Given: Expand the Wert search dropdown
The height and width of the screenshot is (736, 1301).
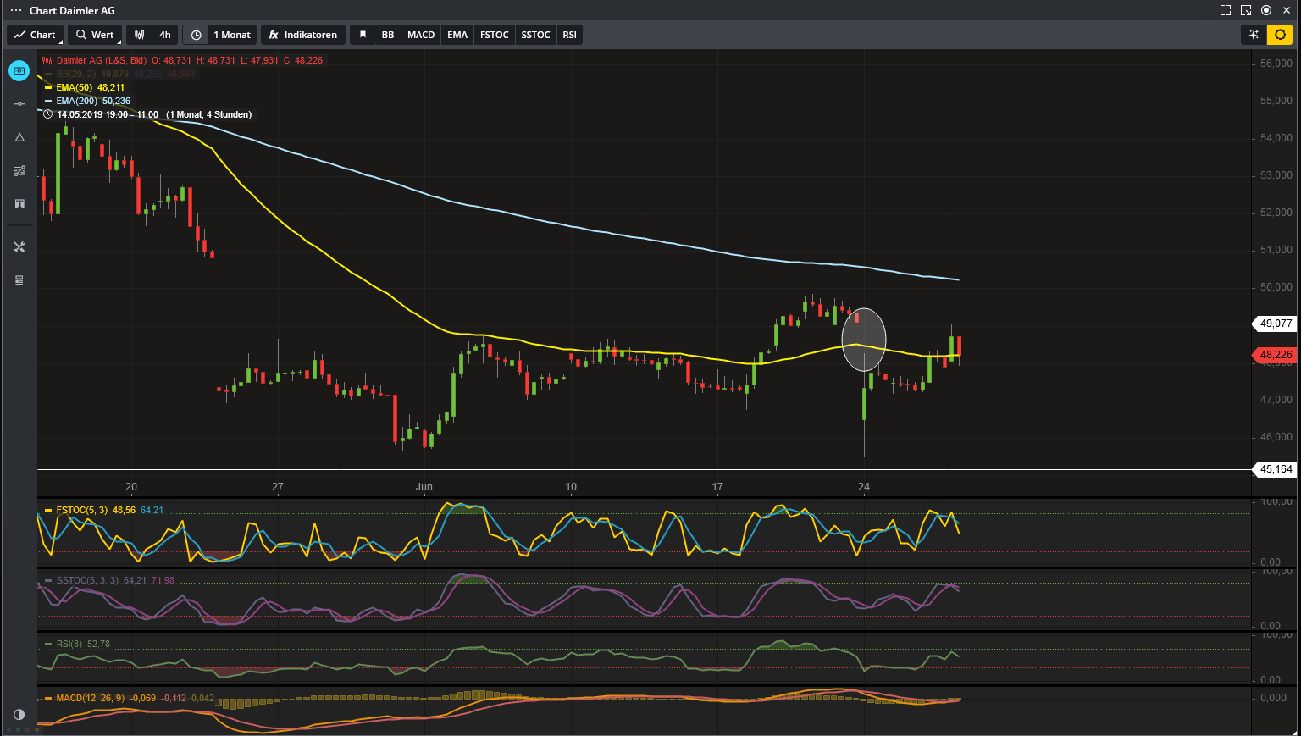Looking at the screenshot, I should click(x=95, y=35).
